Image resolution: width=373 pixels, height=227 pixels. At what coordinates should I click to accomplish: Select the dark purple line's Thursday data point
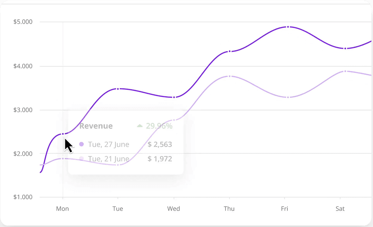coord(229,51)
